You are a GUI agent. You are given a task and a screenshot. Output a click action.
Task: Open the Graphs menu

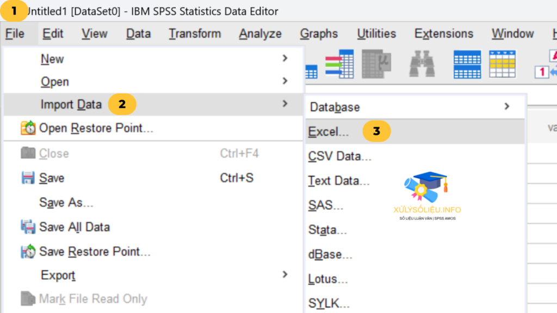tap(319, 34)
